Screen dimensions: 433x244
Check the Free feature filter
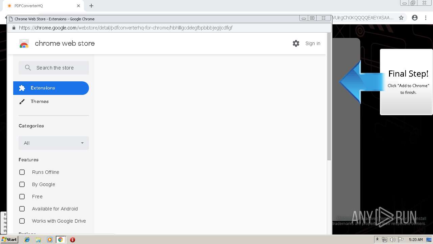[x=22, y=197]
